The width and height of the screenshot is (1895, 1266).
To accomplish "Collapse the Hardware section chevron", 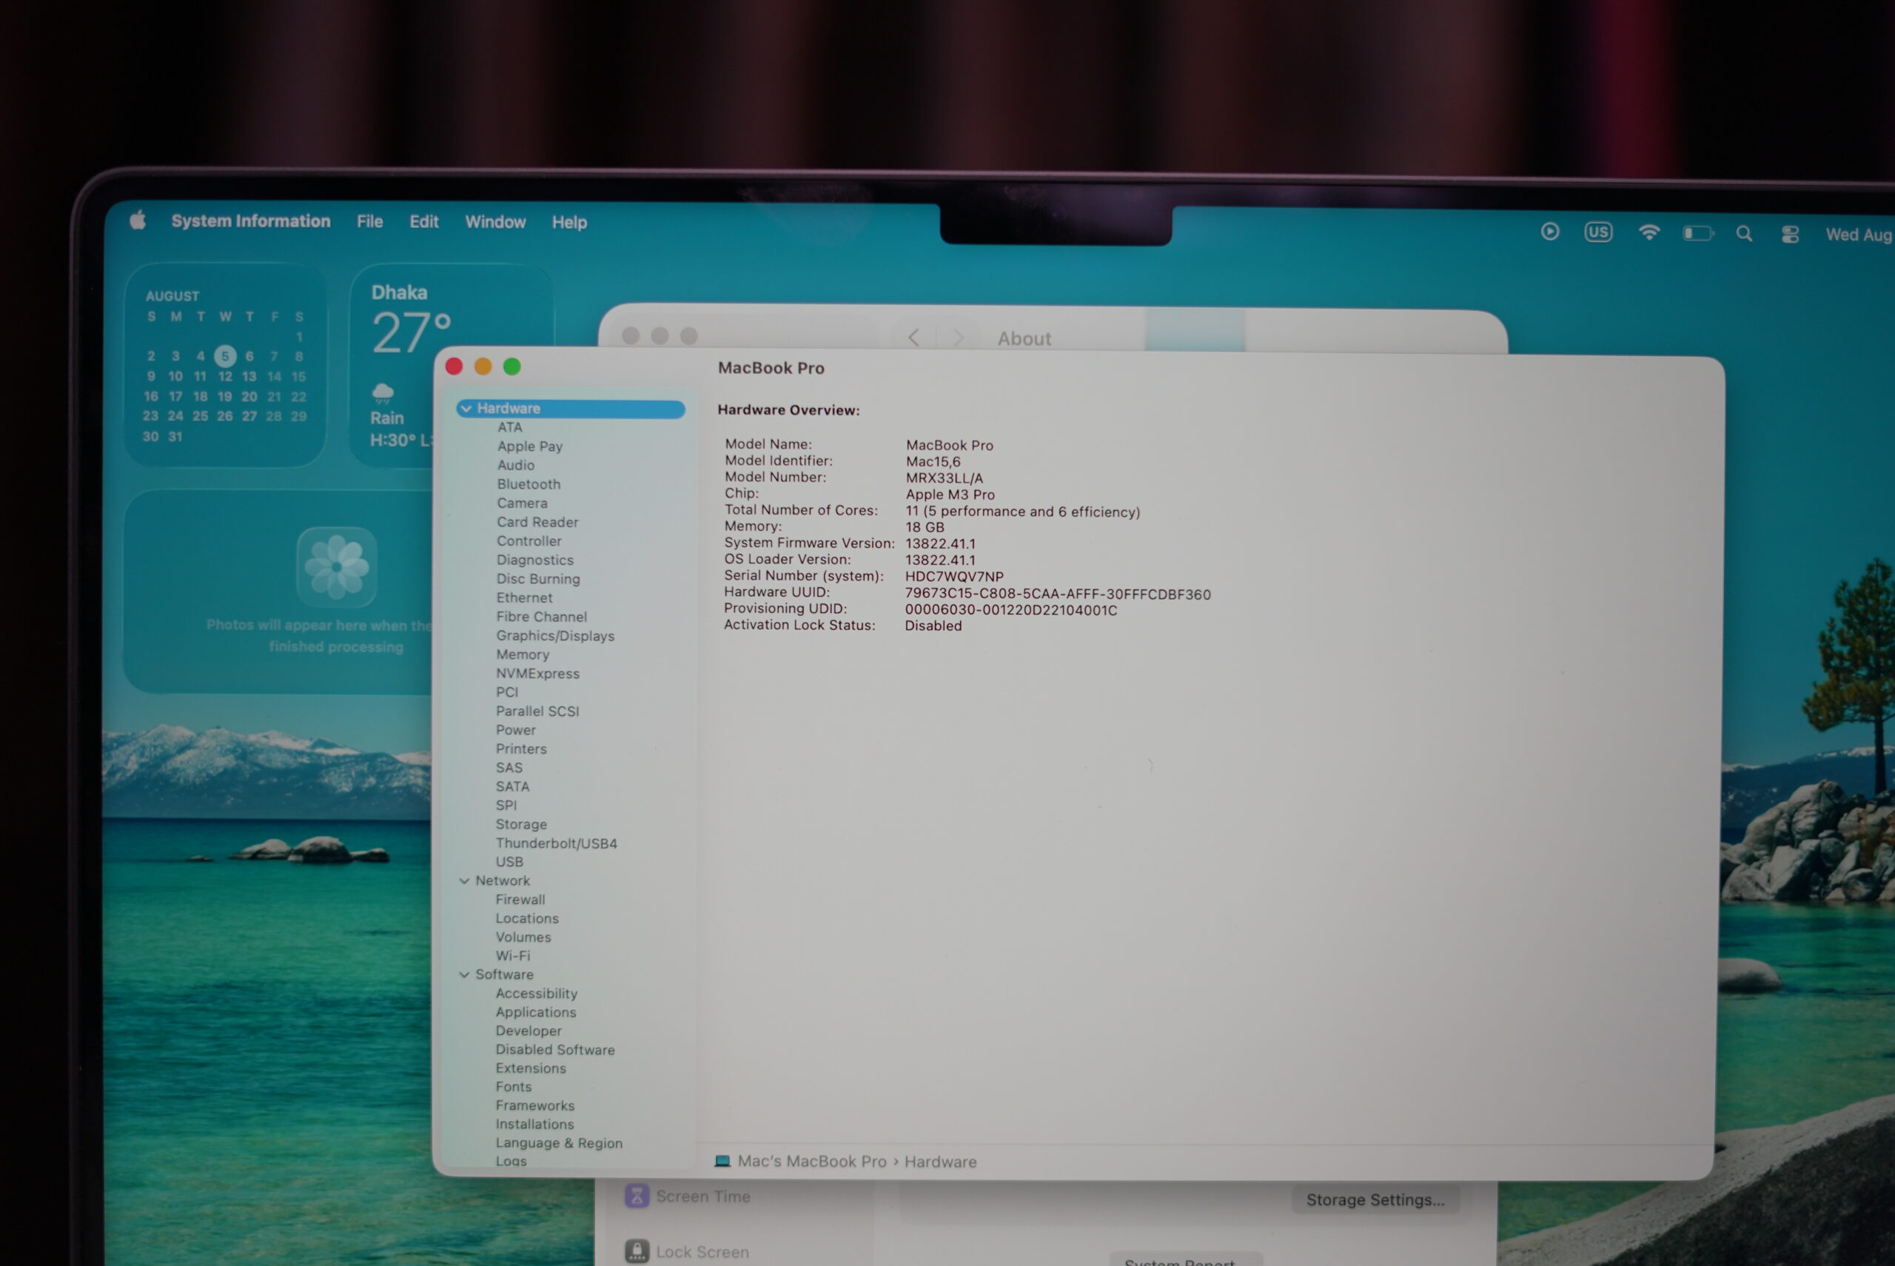I will click(x=466, y=409).
